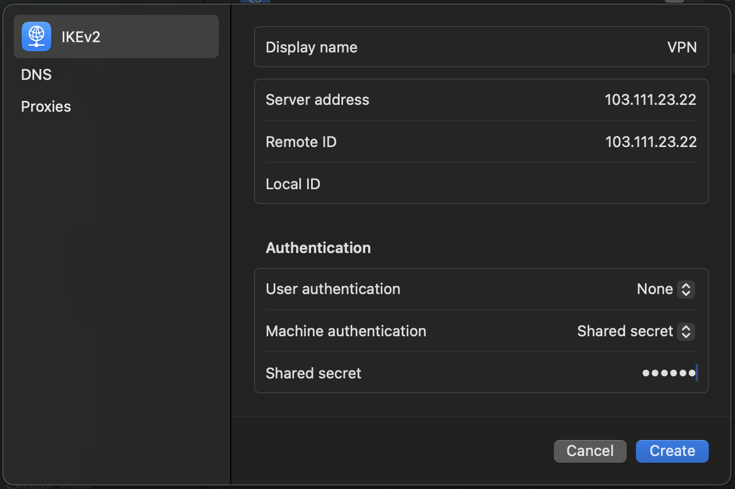Click the Shared secret row label
Image resolution: width=735 pixels, height=489 pixels.
(x=313, y=373)
